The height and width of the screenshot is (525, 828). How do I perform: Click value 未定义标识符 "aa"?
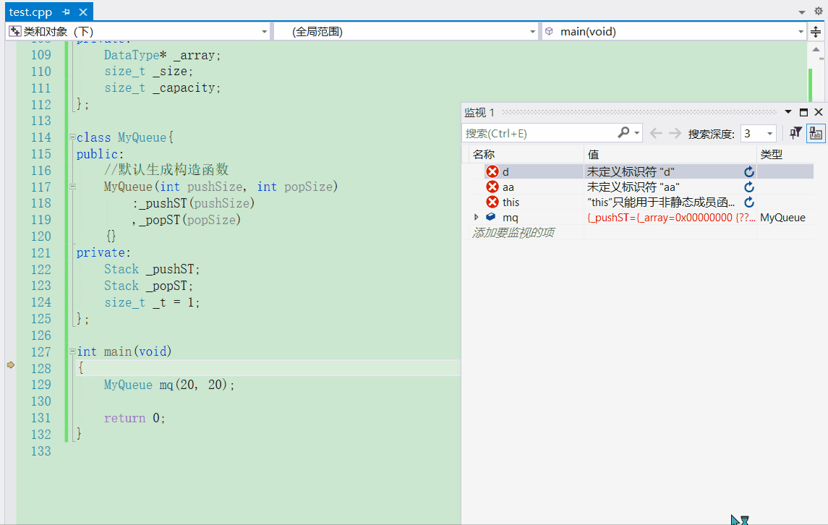click(x=633, y=187)
